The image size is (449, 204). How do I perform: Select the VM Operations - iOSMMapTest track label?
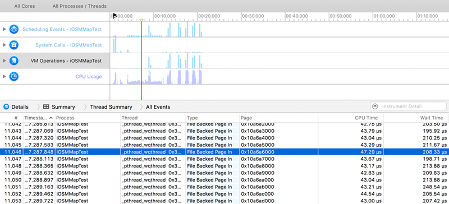(x=66, y=61)
